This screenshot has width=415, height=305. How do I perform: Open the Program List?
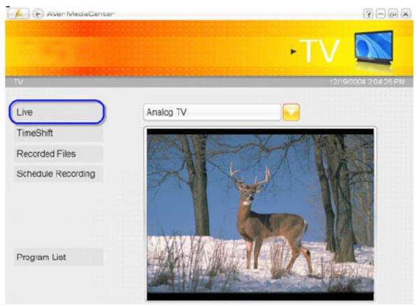[58, 257]
